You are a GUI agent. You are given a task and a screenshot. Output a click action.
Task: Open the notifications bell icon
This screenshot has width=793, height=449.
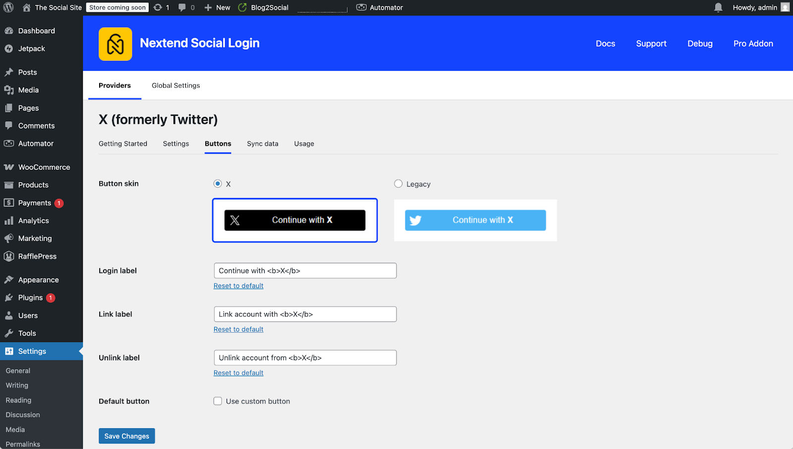718,7
